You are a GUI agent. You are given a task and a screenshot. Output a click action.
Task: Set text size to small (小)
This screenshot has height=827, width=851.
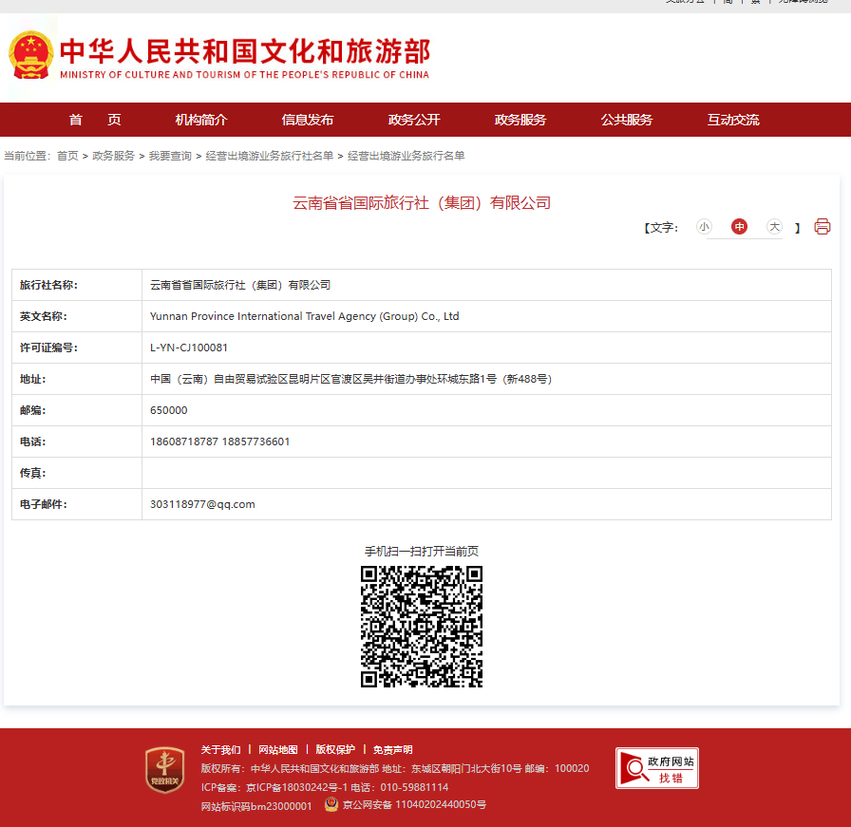pyautogui.click(x=704, y=226)
